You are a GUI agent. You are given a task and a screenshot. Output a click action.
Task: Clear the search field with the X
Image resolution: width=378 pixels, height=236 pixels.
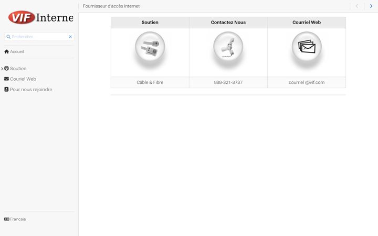(x=70, y=37)
